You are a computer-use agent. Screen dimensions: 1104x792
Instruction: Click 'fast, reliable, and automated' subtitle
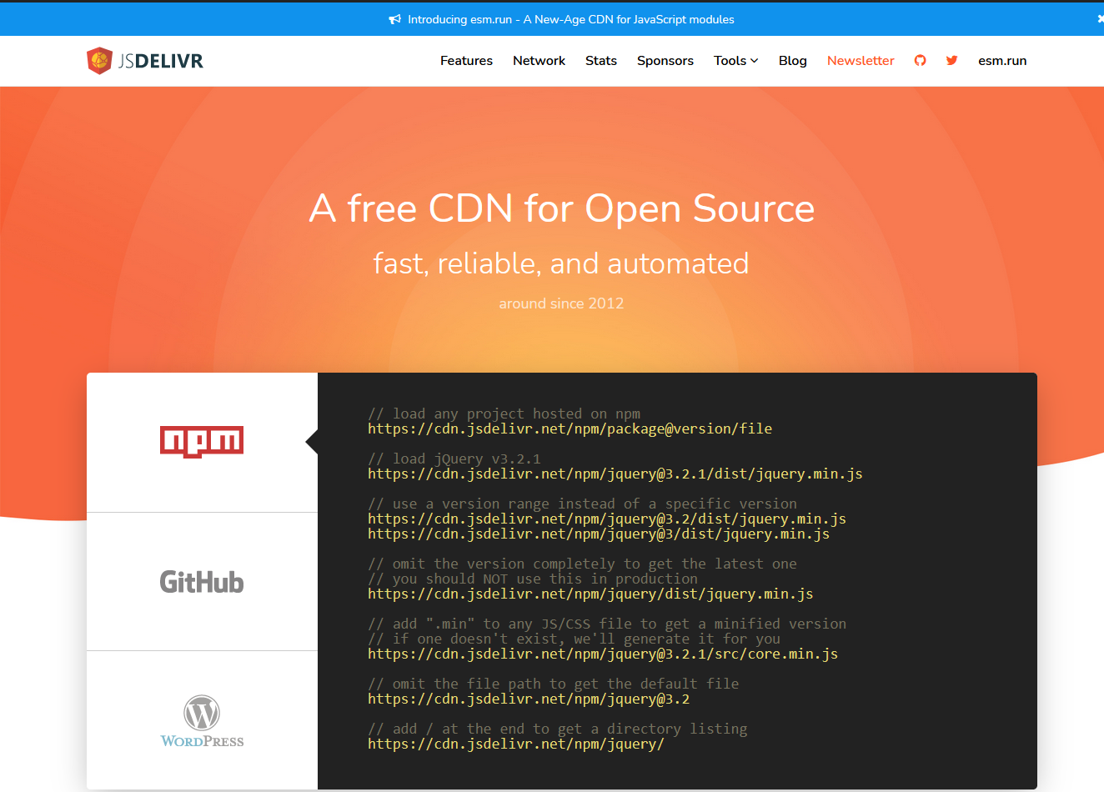pos(561,263)
